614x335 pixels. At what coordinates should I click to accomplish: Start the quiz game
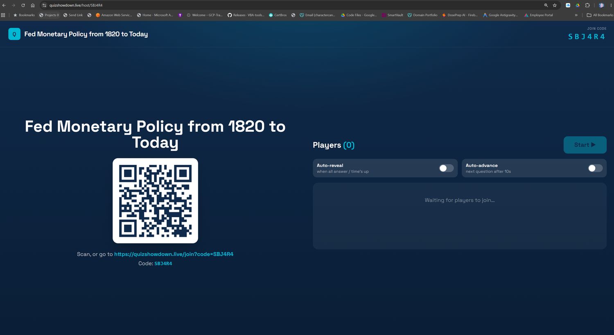(585, 145)
